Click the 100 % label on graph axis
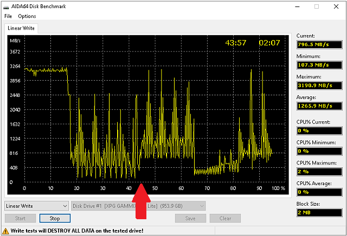Image resolution: width=347 pixels, height=236 pixels. 278,188
